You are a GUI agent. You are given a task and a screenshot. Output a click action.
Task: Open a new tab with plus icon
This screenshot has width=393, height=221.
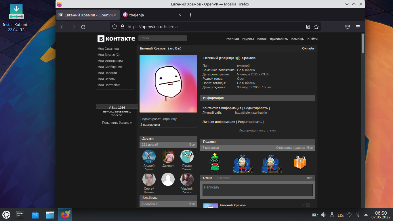pyautogui.click(x=190, y=15)
